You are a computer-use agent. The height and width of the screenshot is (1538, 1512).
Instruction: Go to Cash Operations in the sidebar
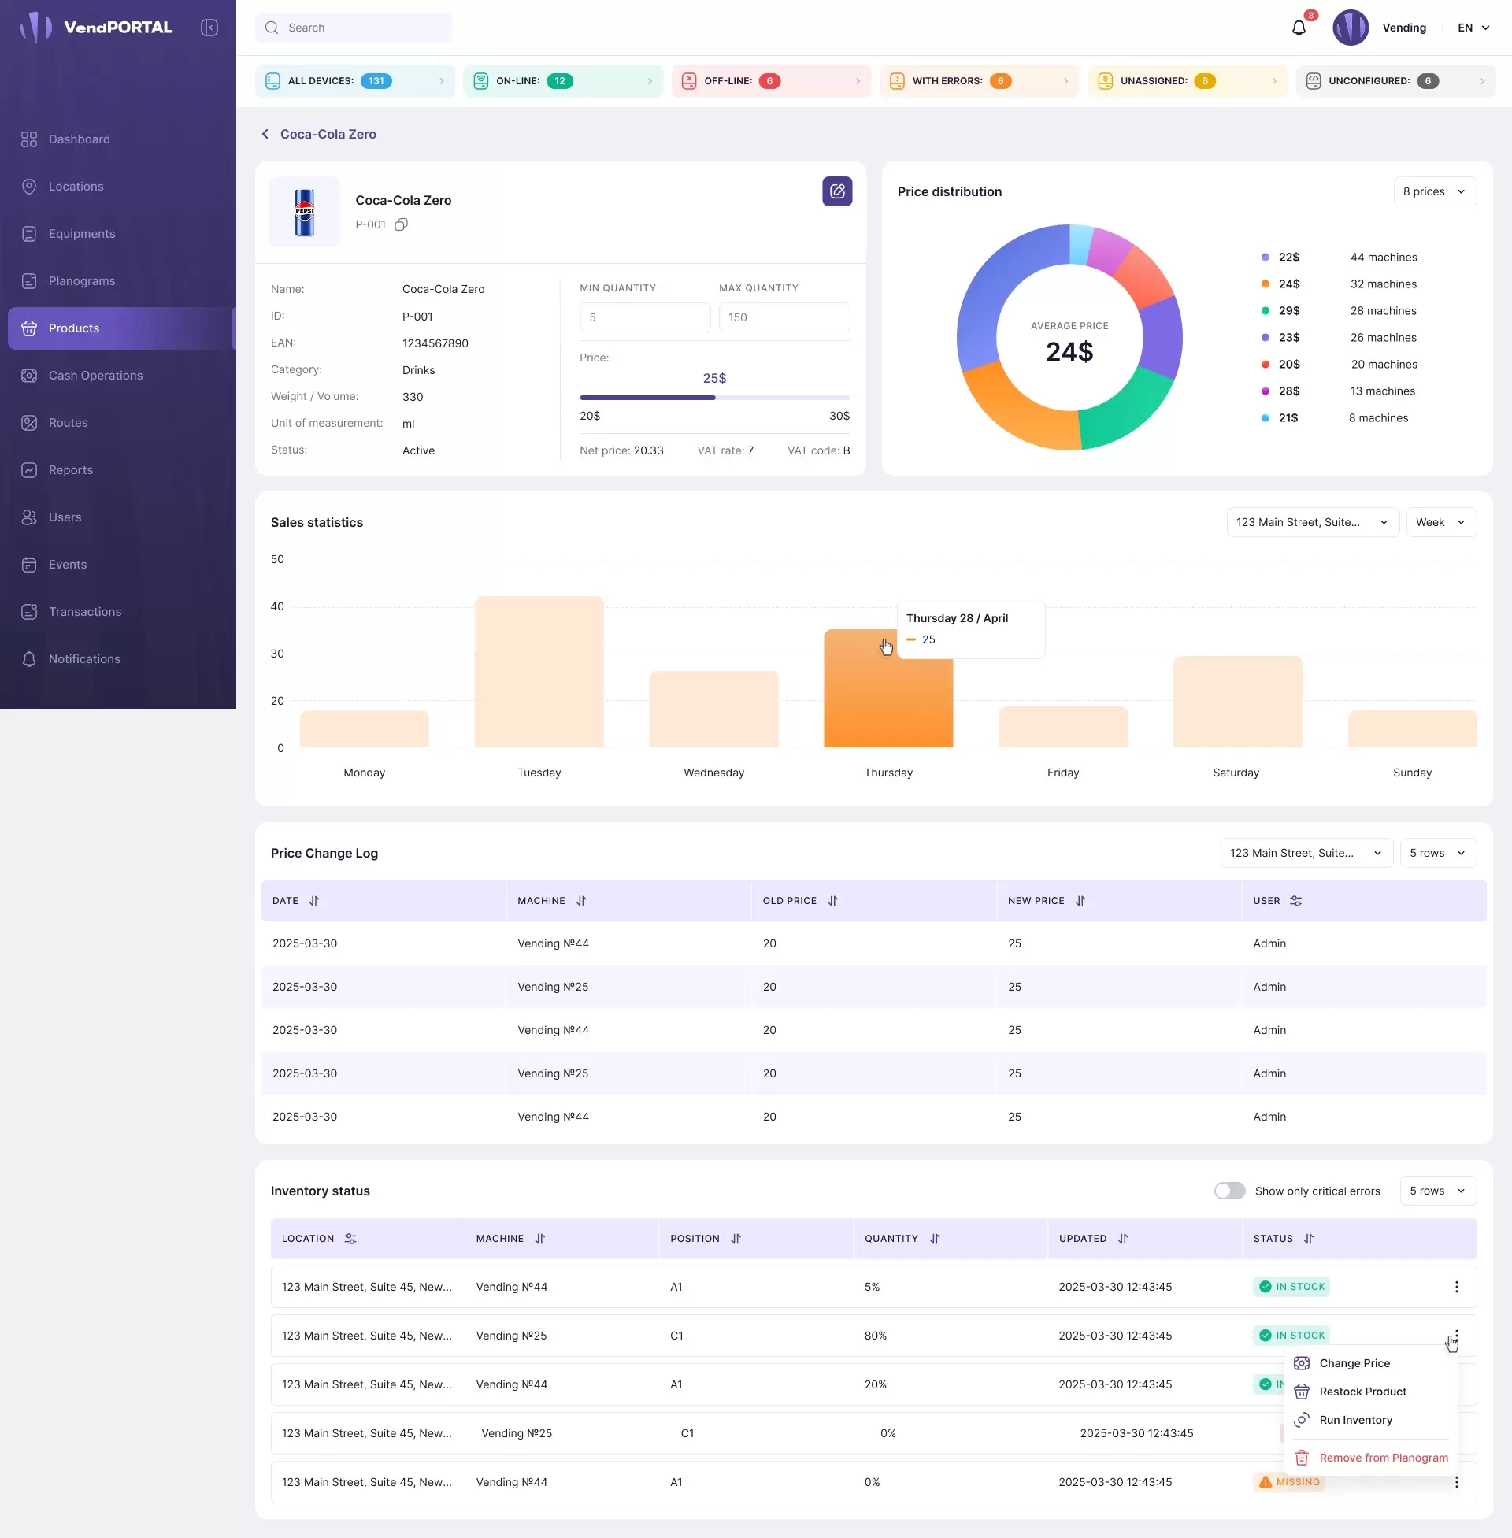pos(95,376)
